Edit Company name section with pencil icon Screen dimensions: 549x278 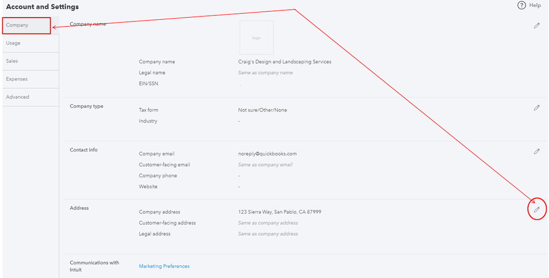click(x=536, y=25)
